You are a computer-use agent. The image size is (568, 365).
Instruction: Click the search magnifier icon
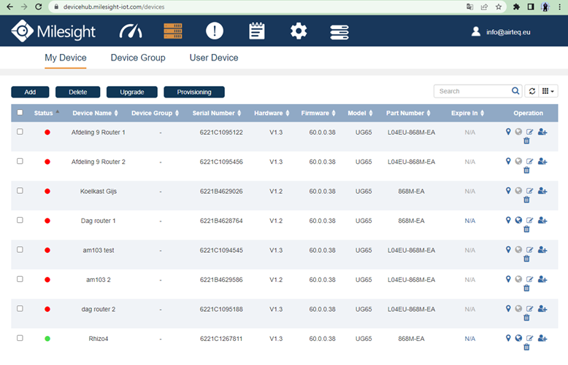(x=515, y=91)
